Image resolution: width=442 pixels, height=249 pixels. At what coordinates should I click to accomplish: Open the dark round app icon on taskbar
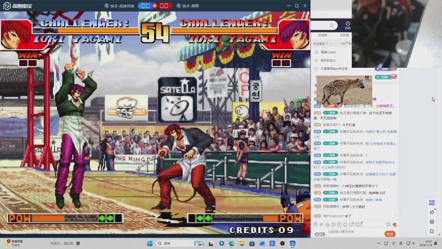[282, 243]
